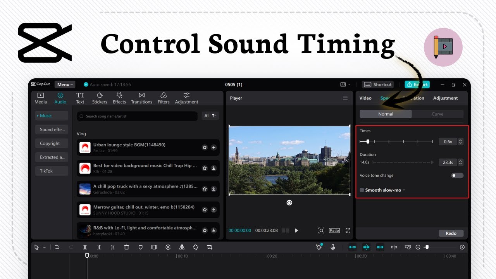Open the Ratio button in Player
Image resolution: width=496 pixels, height=279 pixels.
[x=334, y=230]
